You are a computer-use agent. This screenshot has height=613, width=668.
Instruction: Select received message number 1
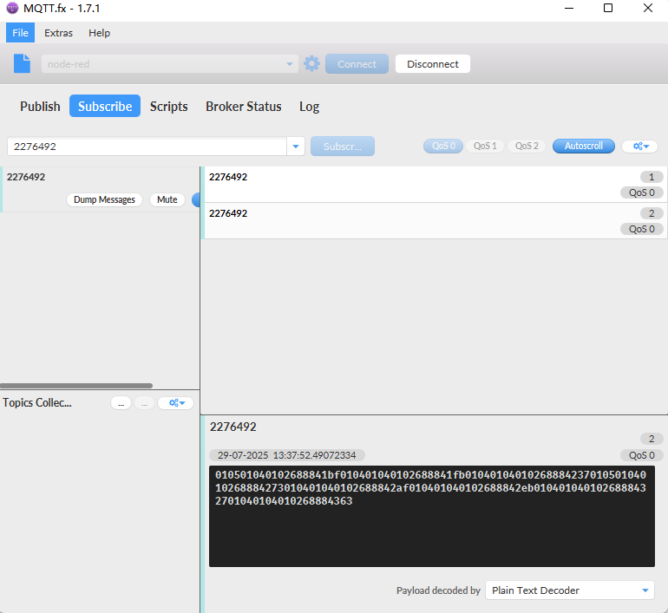tap(434, 185)
